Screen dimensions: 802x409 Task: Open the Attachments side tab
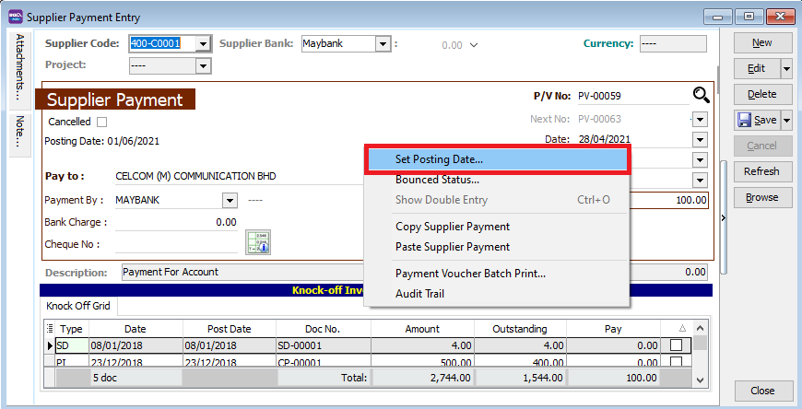[19, 69]
